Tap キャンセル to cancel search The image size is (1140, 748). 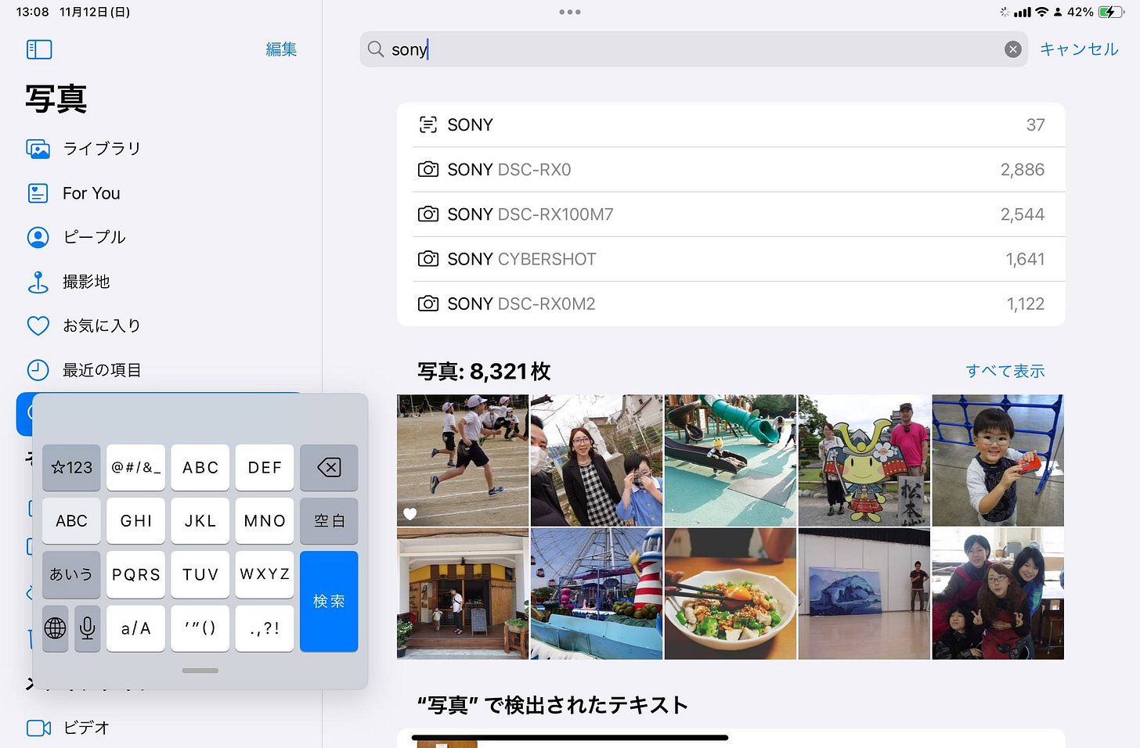tap(1079, 49)
